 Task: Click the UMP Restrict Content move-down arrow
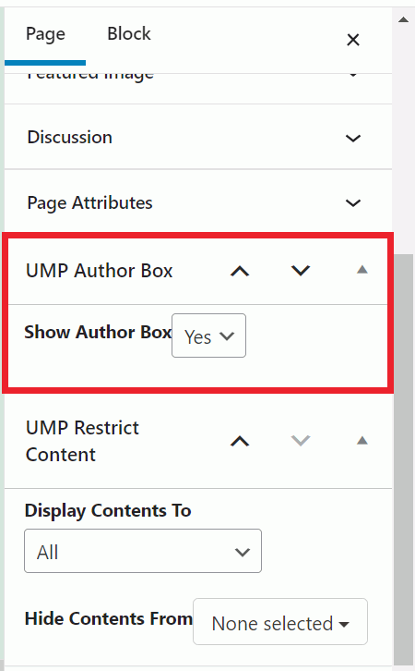tap(301, 441)
